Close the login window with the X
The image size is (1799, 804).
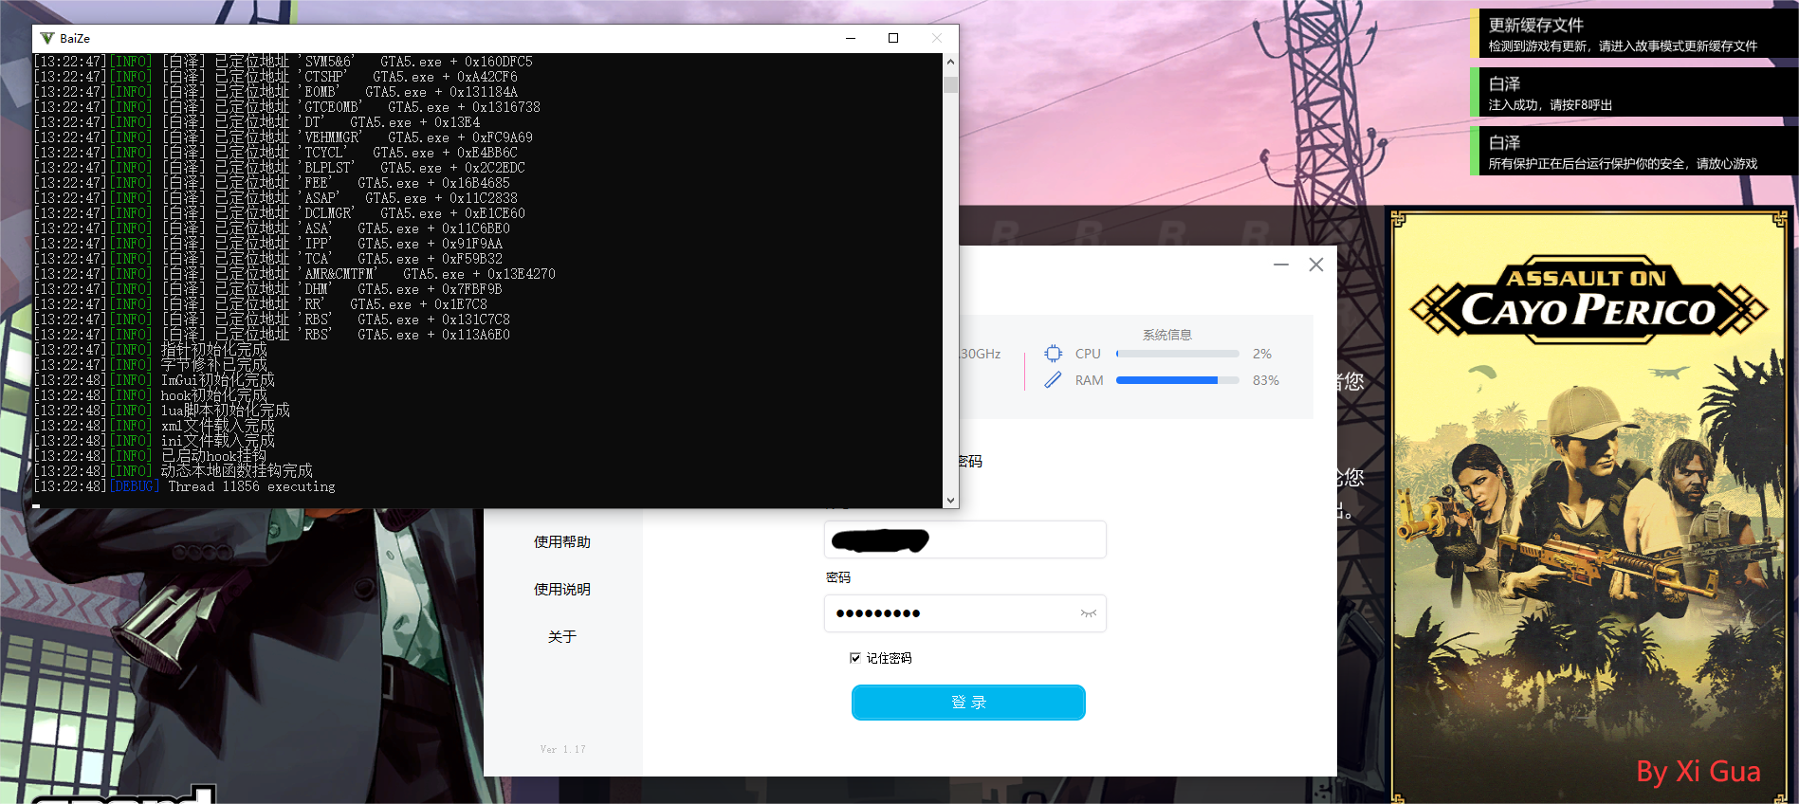click(1316, 265)
